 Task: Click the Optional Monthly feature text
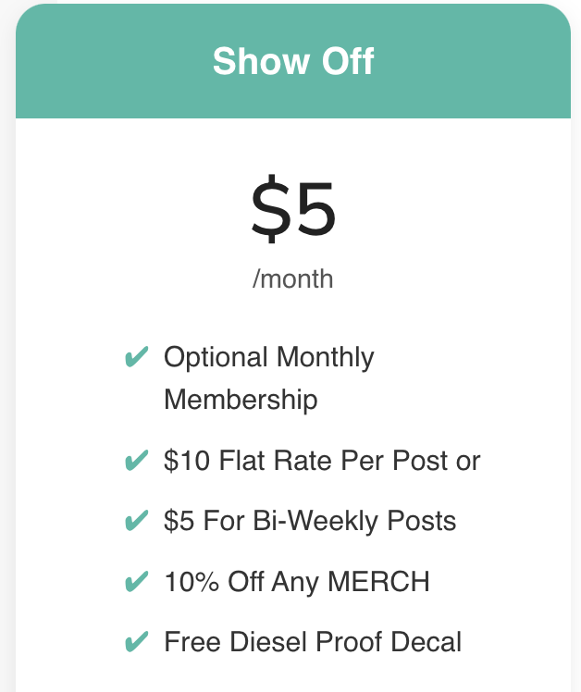point(268,357)
